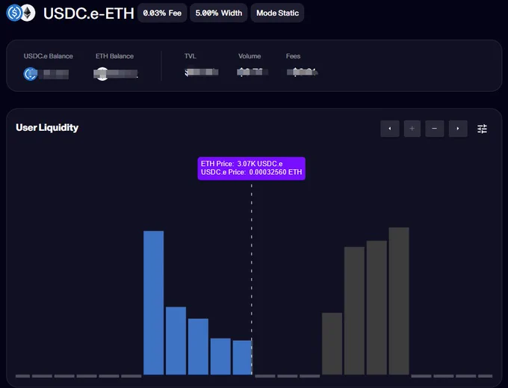The image size is (508, 388).
Task: Click the blurred Fees value
Action: pyautogui.click(x=303, y=72)
